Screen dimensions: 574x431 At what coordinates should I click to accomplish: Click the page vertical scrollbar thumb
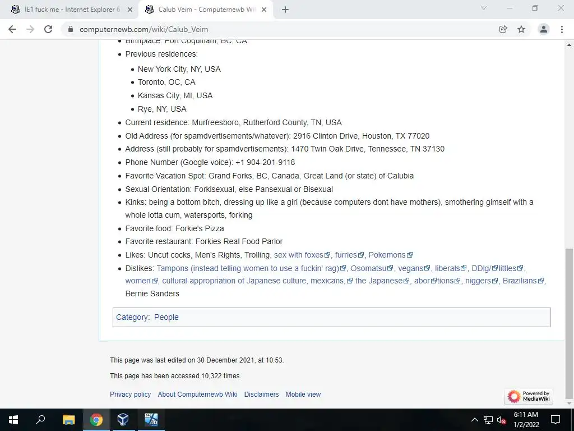pos(569,323)
